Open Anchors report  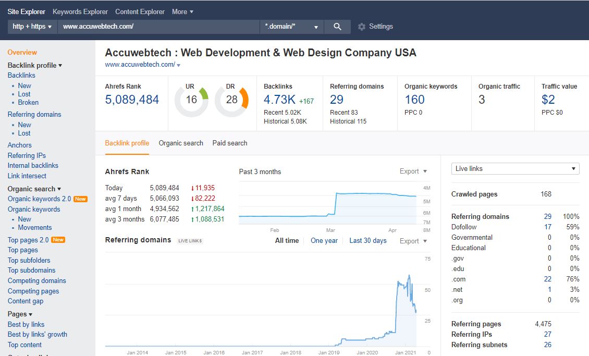pos(19,145)
